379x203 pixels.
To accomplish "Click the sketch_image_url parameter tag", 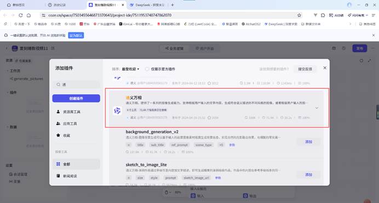I will pos(197,178).
